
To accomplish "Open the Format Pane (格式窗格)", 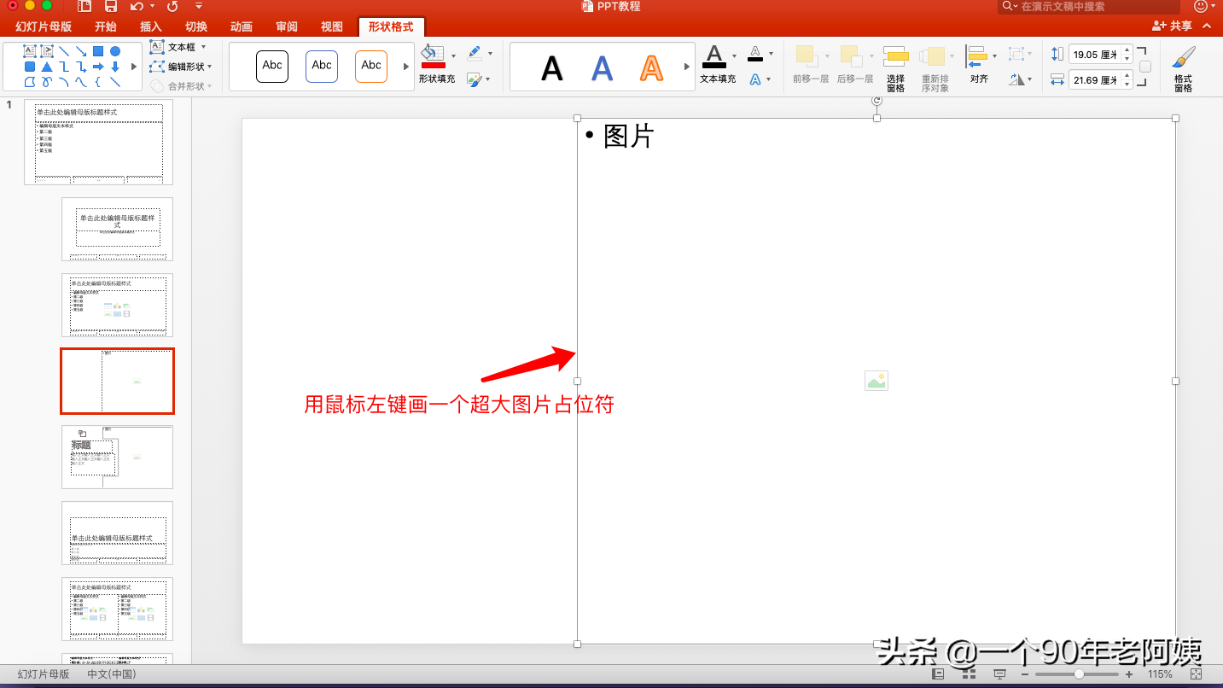I will pos(1183,68).
